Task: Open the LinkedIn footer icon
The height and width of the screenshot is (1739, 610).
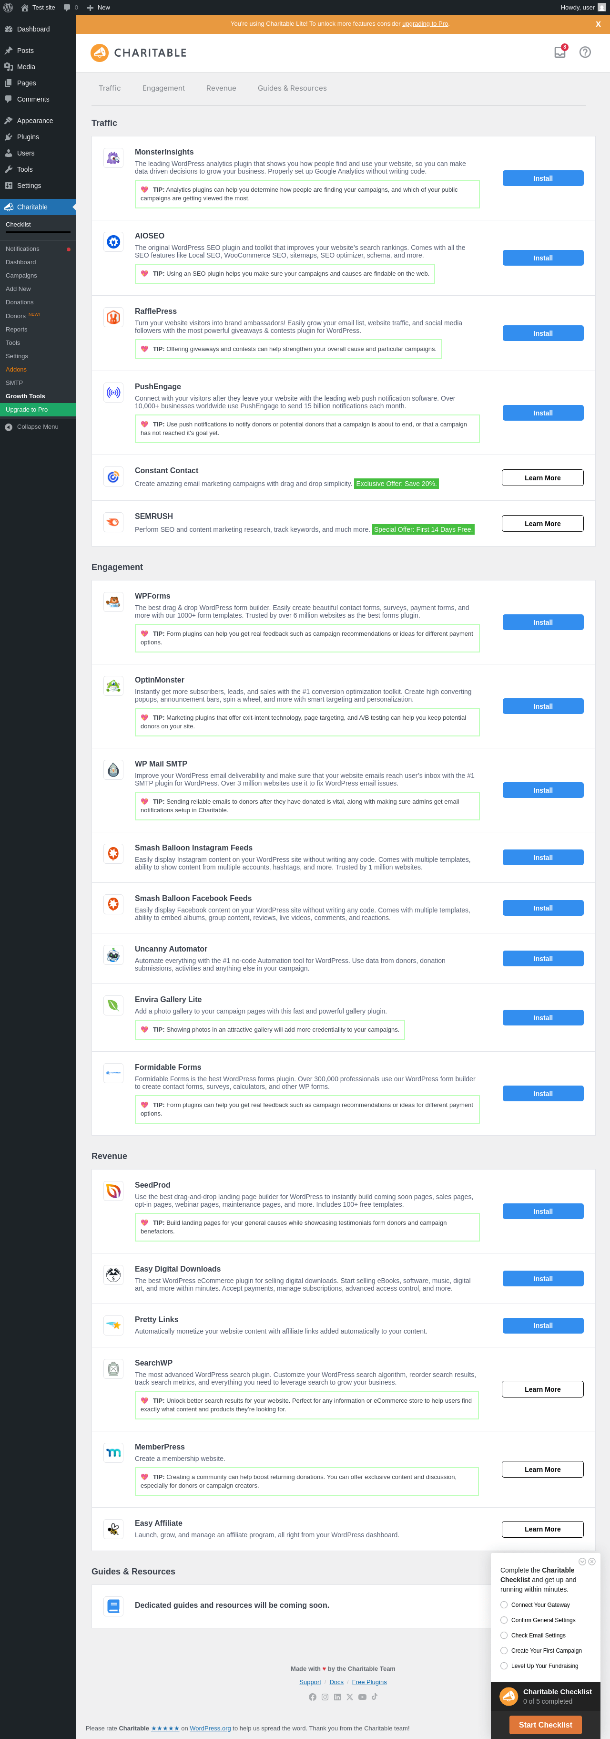Action: click(x=337, y=1697)
